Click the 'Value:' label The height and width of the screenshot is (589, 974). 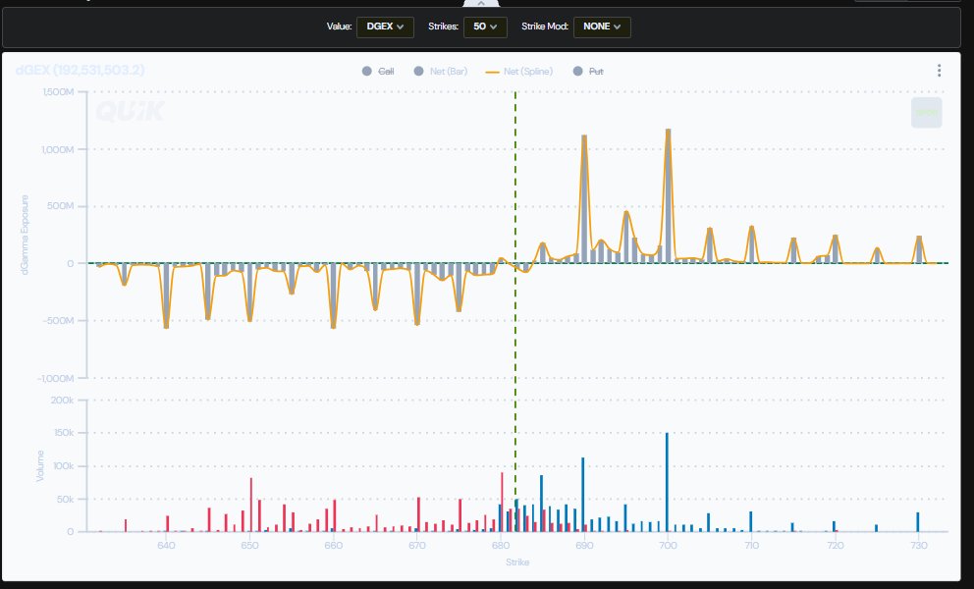point(339,27)
